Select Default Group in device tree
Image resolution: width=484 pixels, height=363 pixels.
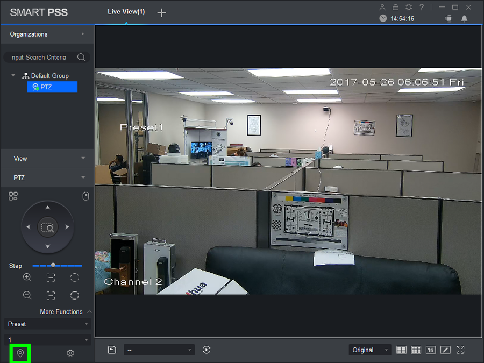click(45, 76)
